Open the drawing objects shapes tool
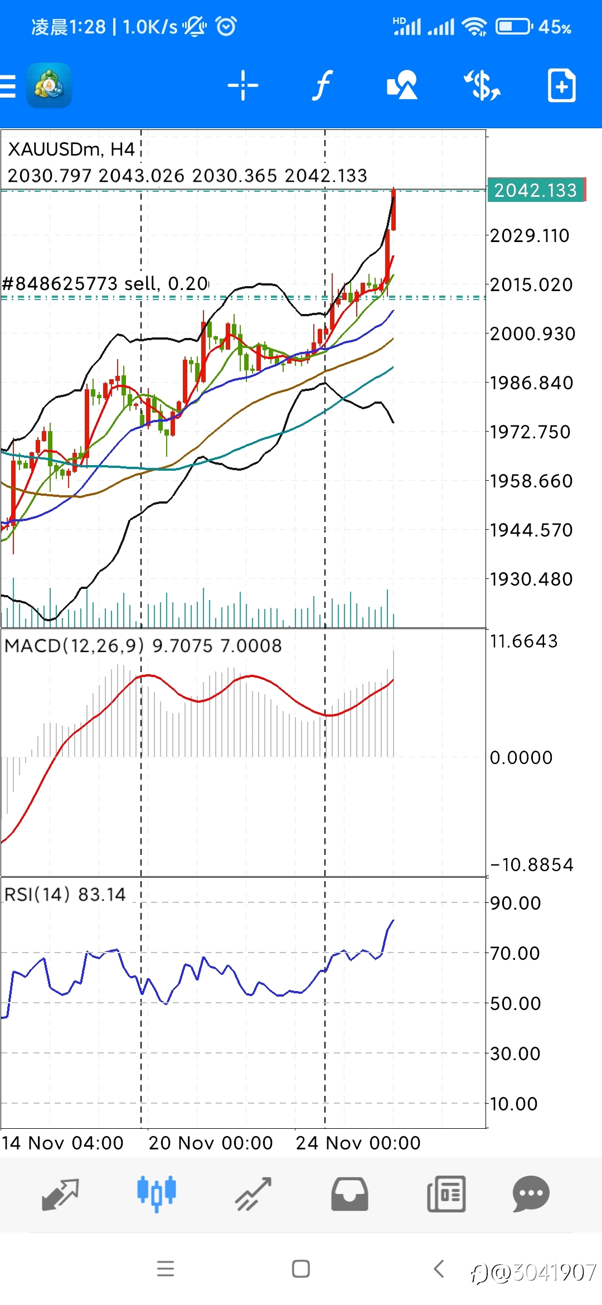 (402, 85)
